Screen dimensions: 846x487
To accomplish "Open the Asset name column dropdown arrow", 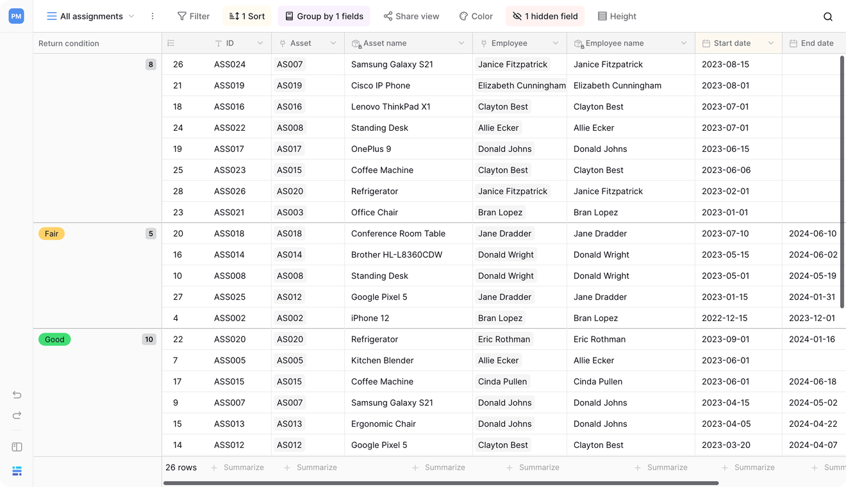I will click(x=461, y=43).
